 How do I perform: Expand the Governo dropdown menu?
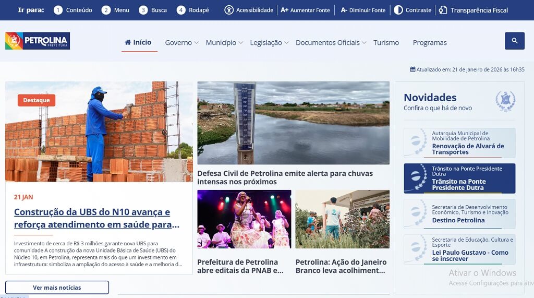pos(181,43)
